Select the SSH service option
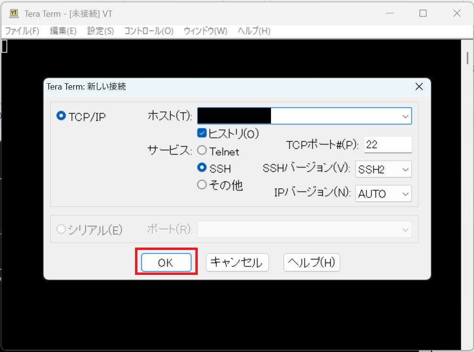474x352 pixels. click(202, 168)
